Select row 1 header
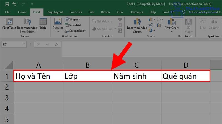Image resolution: width=222 pixels, height=124 pixels. coord(7,76)
